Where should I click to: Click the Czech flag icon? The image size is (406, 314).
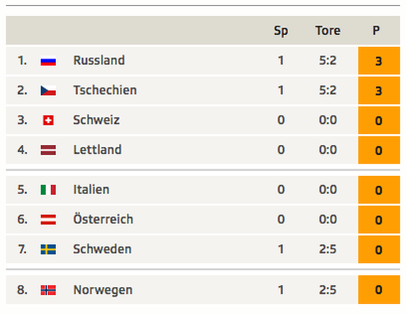point(48,91)
